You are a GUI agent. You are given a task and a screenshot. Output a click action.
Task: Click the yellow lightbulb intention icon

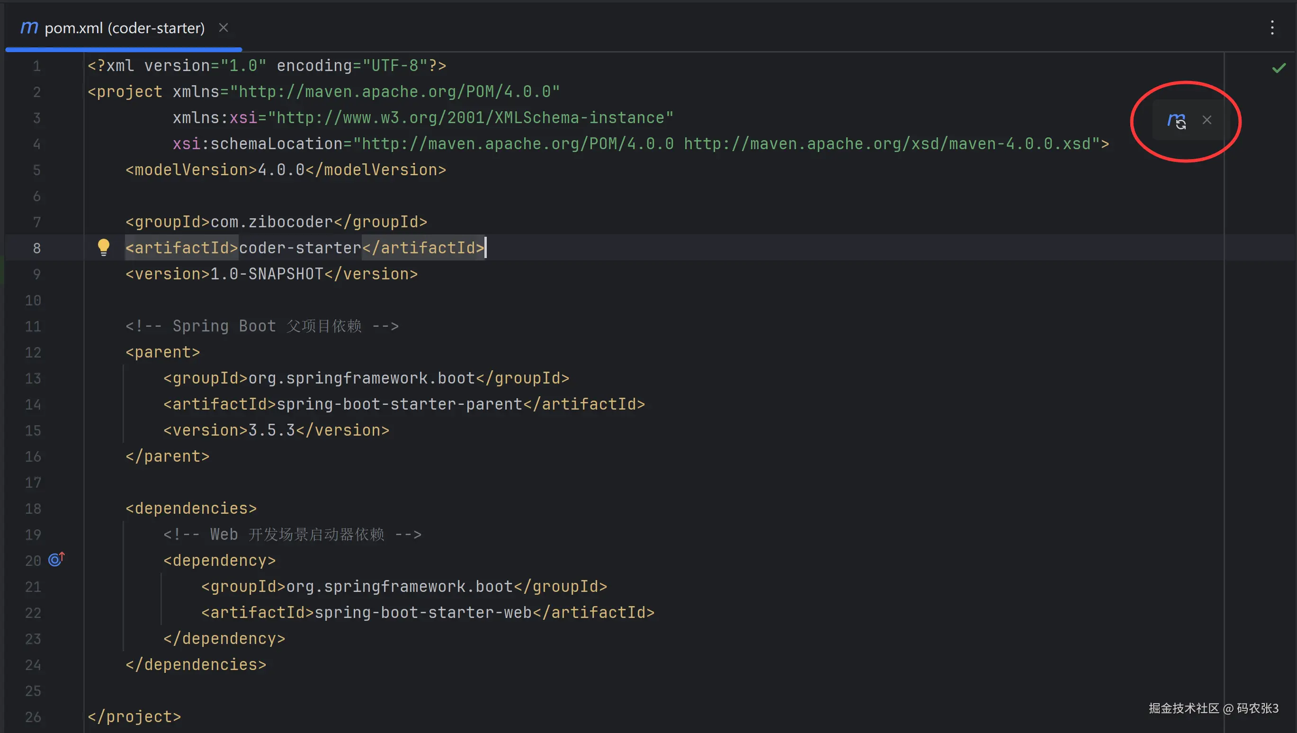pos(104,247)
